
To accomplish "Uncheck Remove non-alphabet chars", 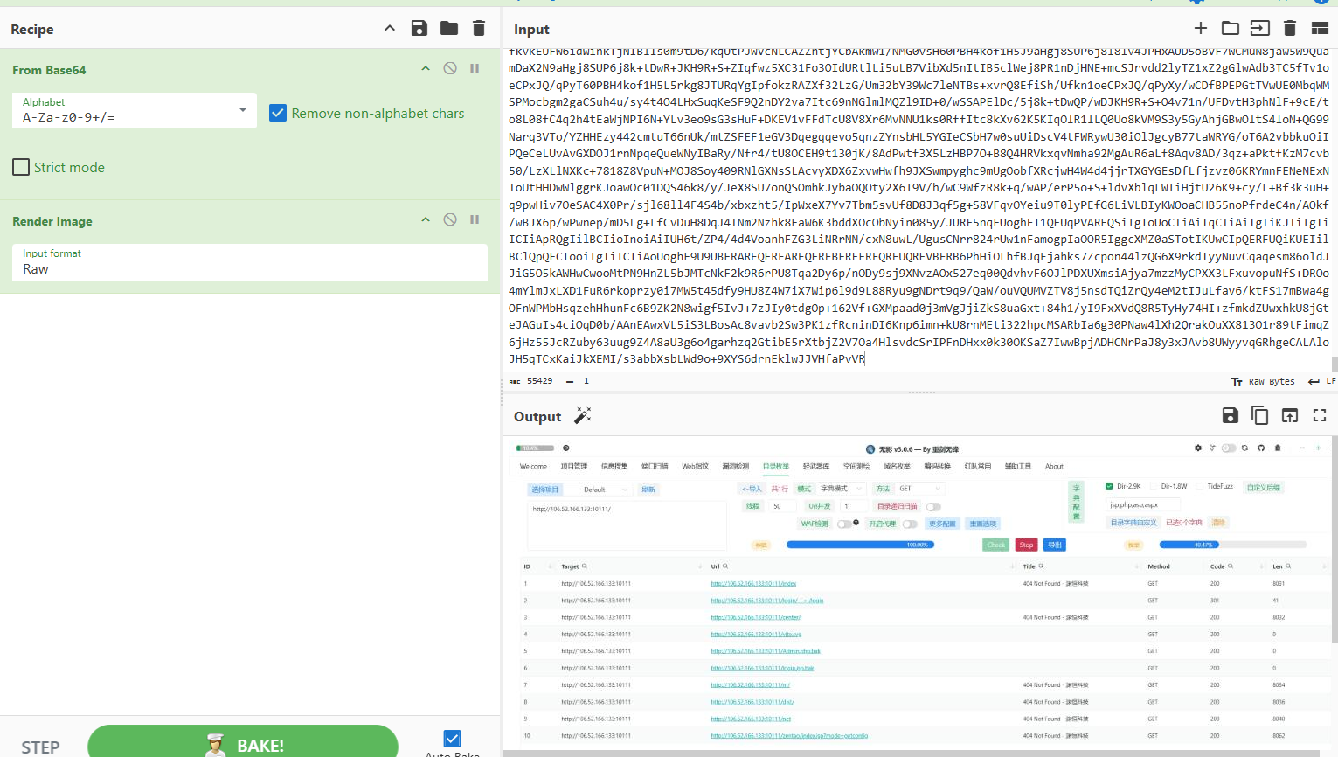I will (278, 113).
